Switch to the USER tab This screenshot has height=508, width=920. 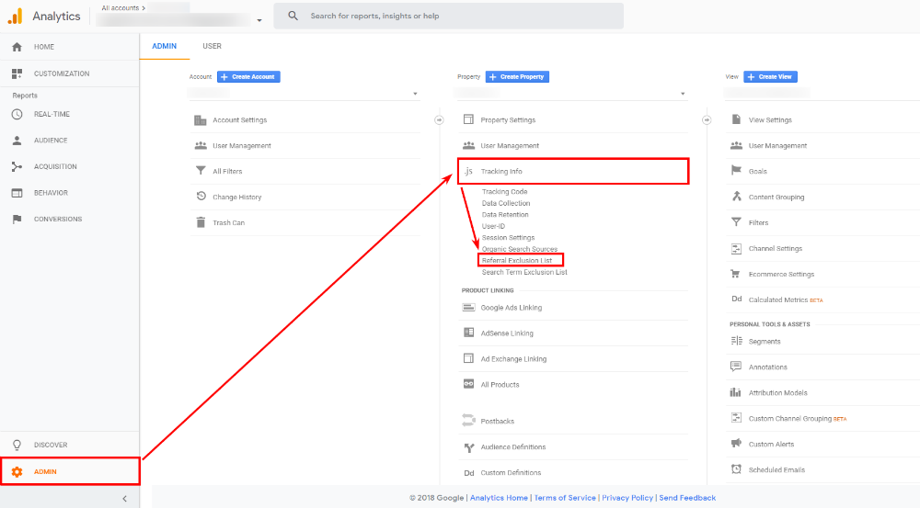pos(213,46)
